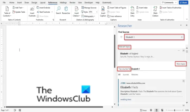The image size is (190, 112).
Task: Open the citation Style APA dropdown
Action: tap(93, 12)
